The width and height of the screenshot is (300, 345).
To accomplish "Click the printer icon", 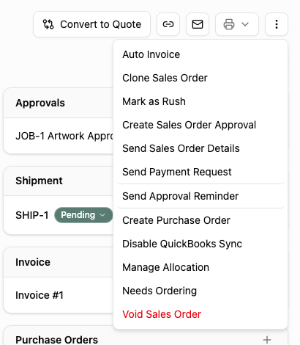I will 229,24.
